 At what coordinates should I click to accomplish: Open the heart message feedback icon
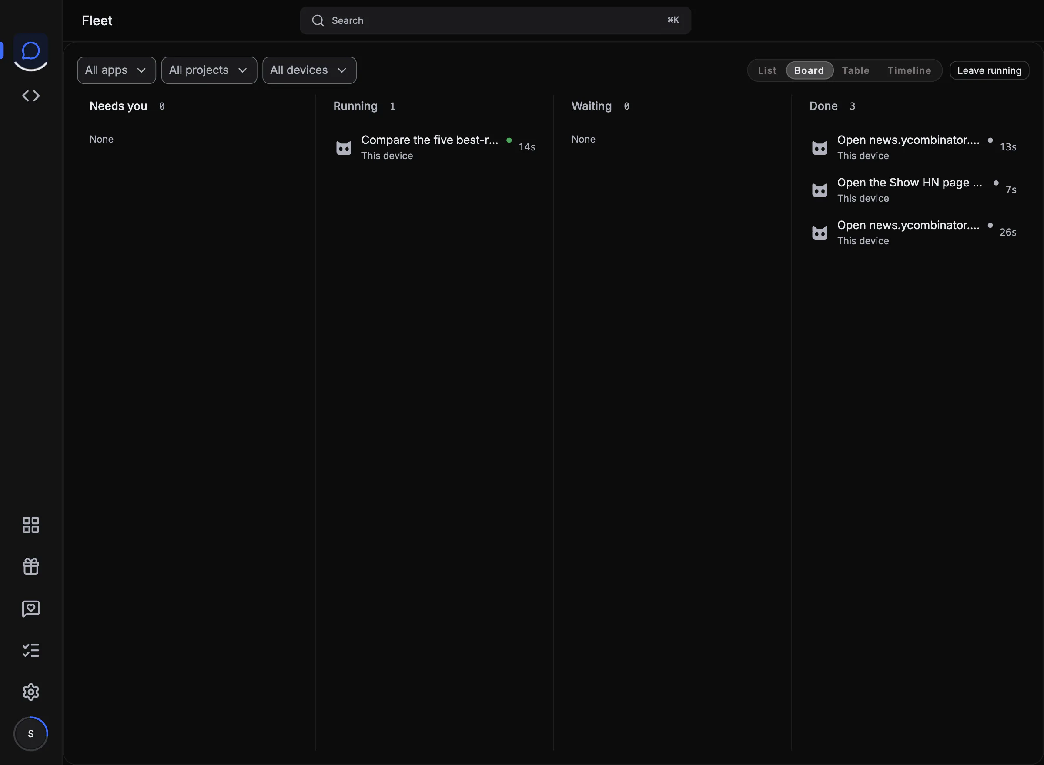(x=31, y=609)
